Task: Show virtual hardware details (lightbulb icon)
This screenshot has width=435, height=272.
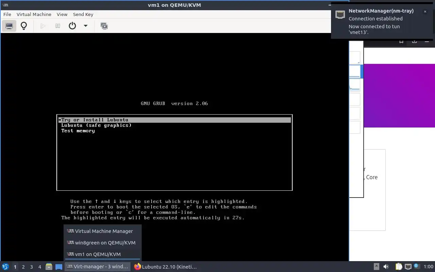Action: 24,26
